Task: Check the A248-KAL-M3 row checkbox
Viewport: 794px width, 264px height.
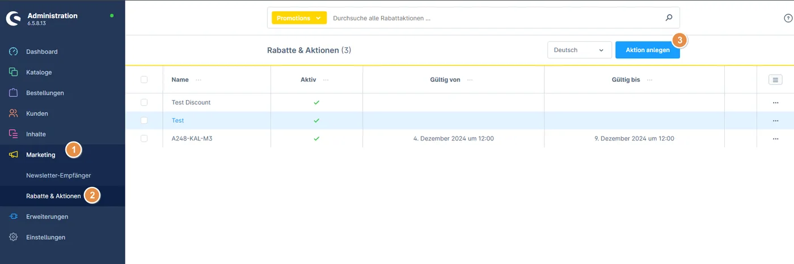Action: click(144, 138)
